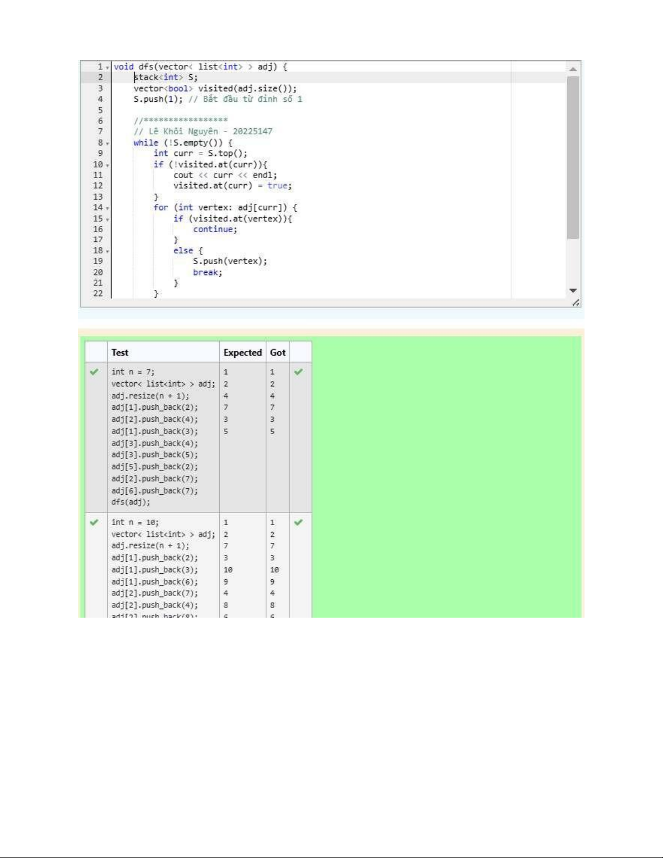663x858 pixels.
Task: Click the Test column header
Action: pyautogui.click(x=120, y=352)
